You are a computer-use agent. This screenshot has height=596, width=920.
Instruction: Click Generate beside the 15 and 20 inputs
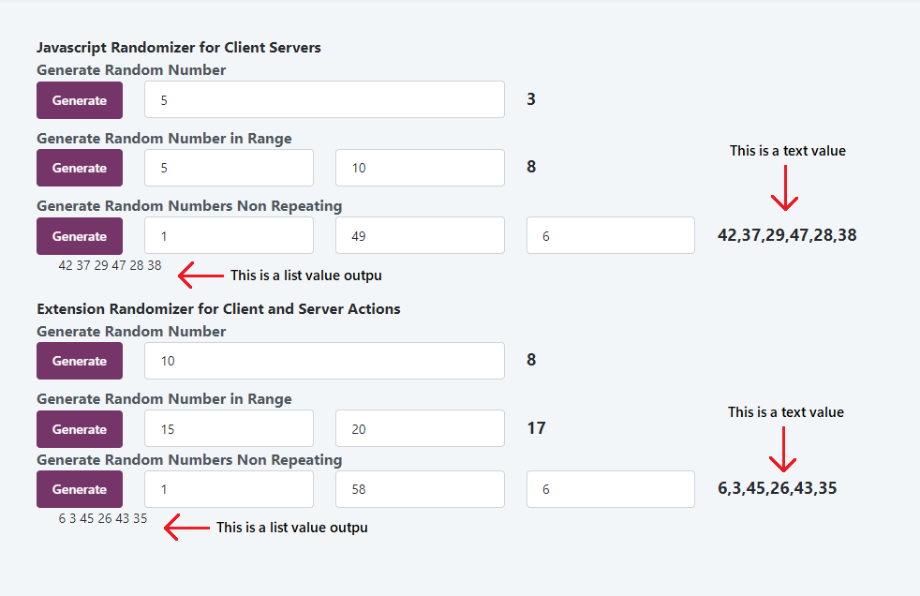(80, 429)
